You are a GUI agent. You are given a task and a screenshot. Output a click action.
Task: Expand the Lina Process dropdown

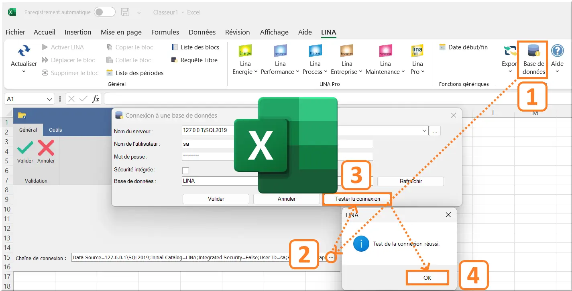[326, 72]
